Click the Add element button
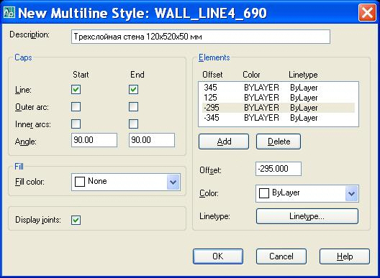 (x=224, y=142)
